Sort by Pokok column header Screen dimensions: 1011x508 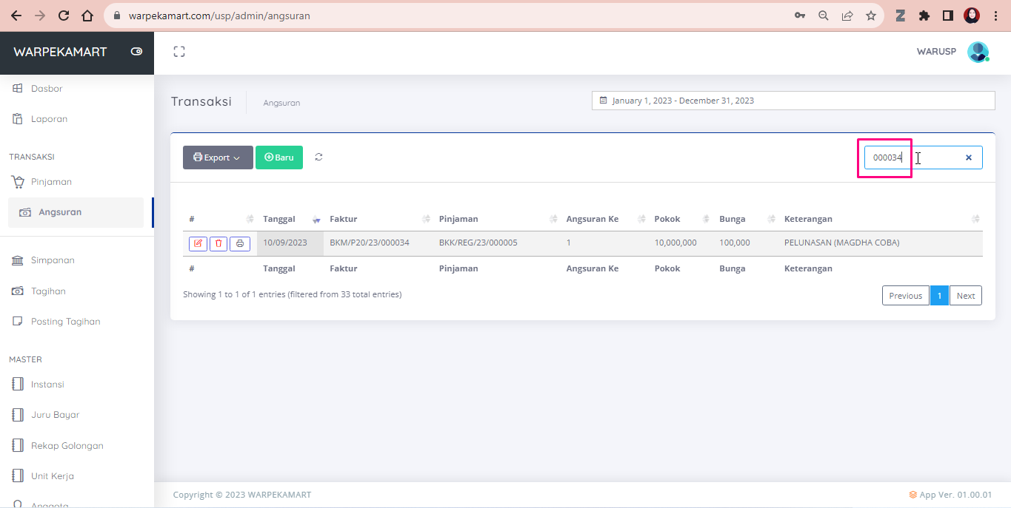click(681, 219)
